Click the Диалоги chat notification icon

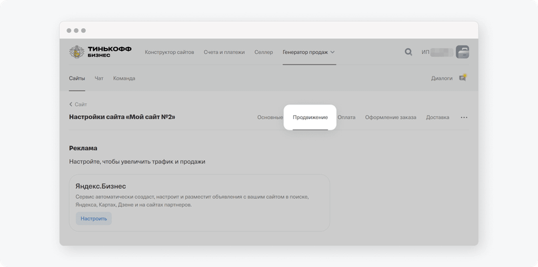[463, 78]
